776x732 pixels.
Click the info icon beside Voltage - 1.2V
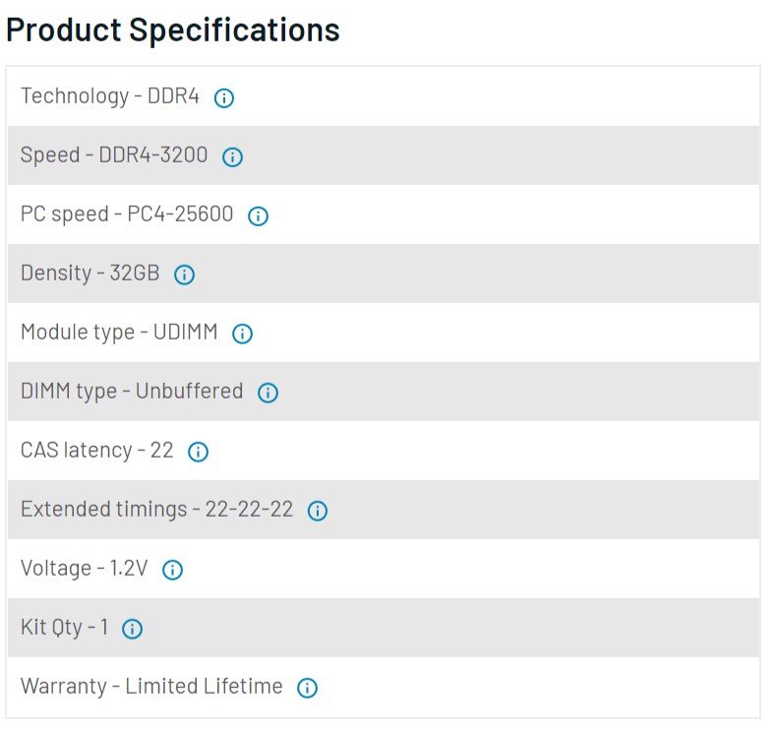point(172,570)
